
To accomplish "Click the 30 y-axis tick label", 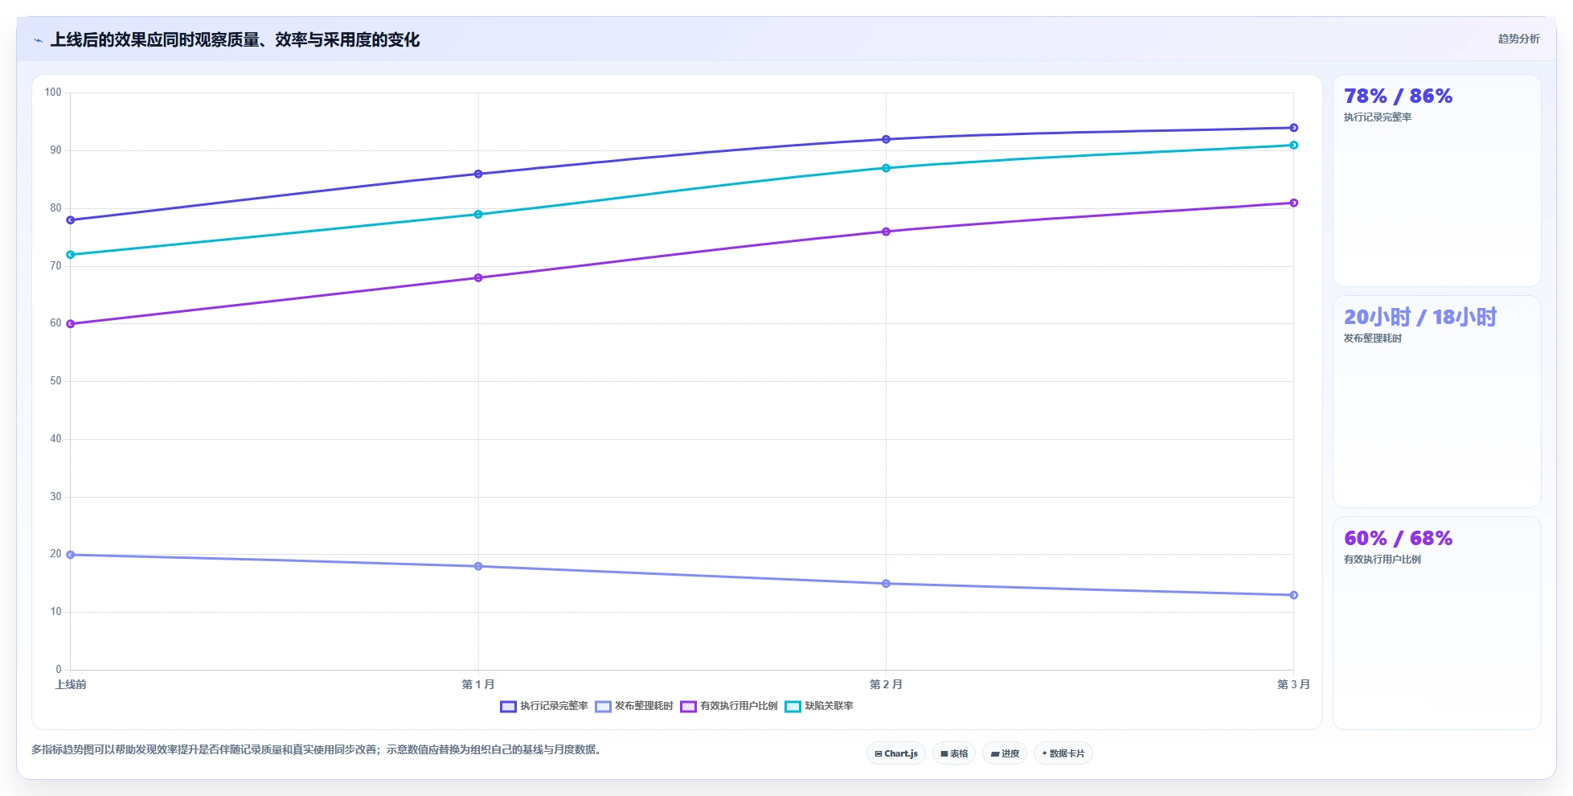I will pyautogui.click(x=55, y=497).
